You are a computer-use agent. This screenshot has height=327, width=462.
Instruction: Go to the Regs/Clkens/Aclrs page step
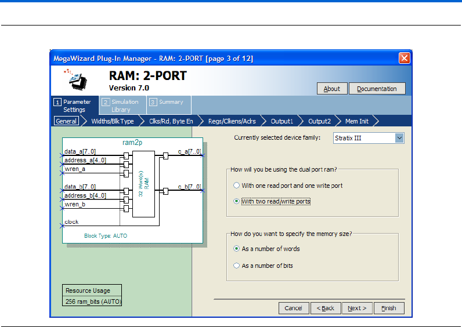(232, 121)
